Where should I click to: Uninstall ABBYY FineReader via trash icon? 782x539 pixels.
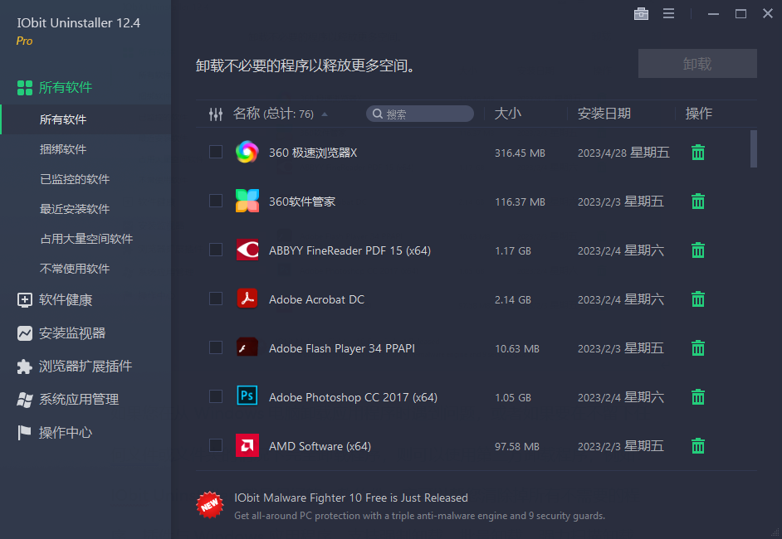[x=697, y=250]
